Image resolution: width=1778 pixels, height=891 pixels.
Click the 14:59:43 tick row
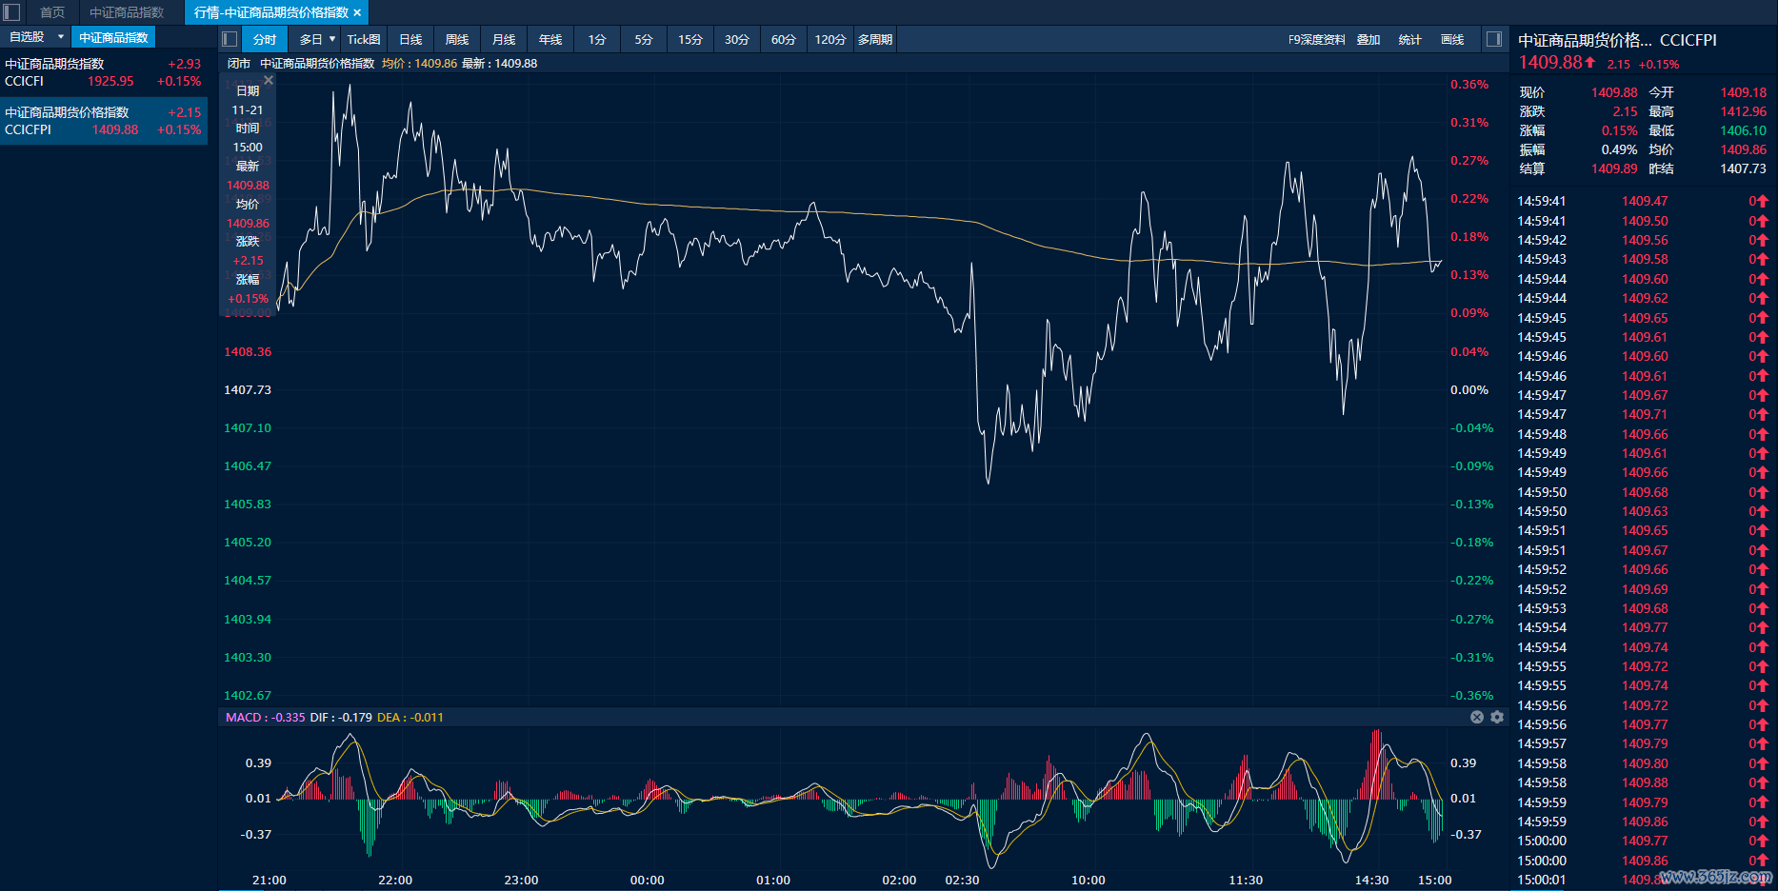(x=1643, y=259)
